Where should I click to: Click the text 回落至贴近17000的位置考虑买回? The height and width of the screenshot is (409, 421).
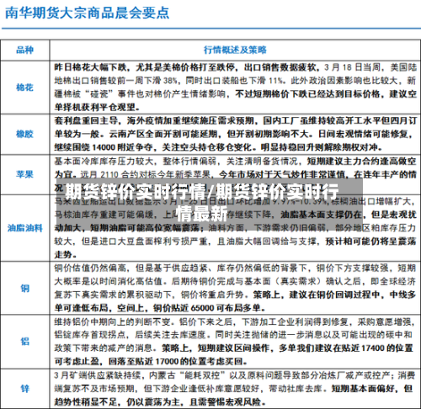coord(175,361)
